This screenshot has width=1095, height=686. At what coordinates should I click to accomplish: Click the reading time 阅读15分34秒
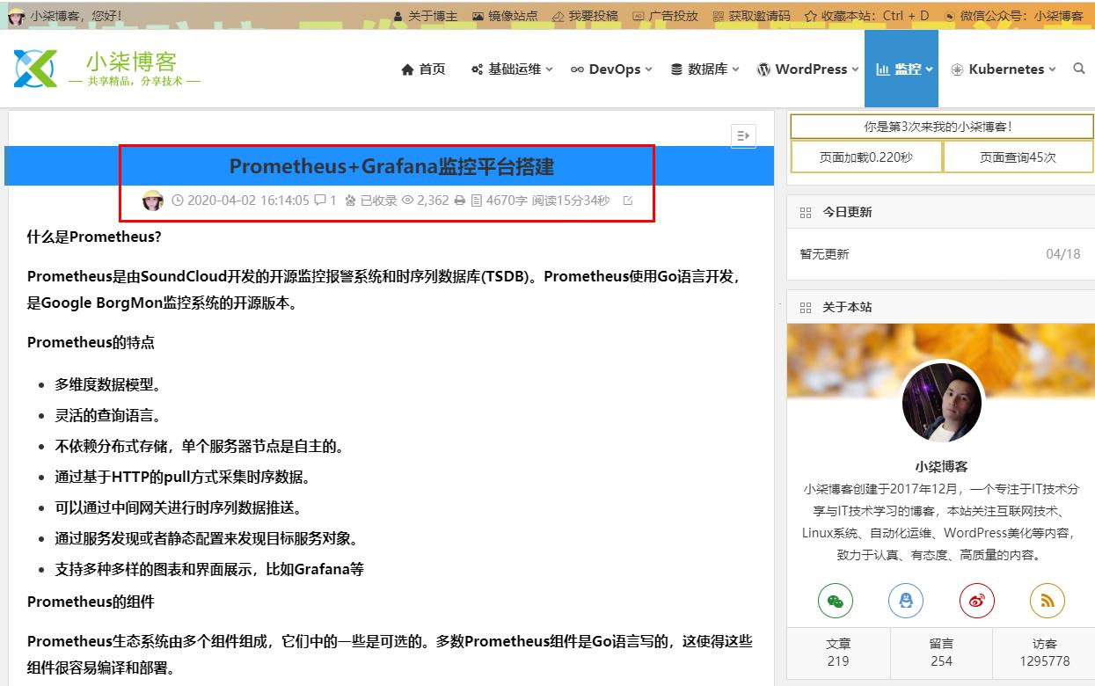571,201
